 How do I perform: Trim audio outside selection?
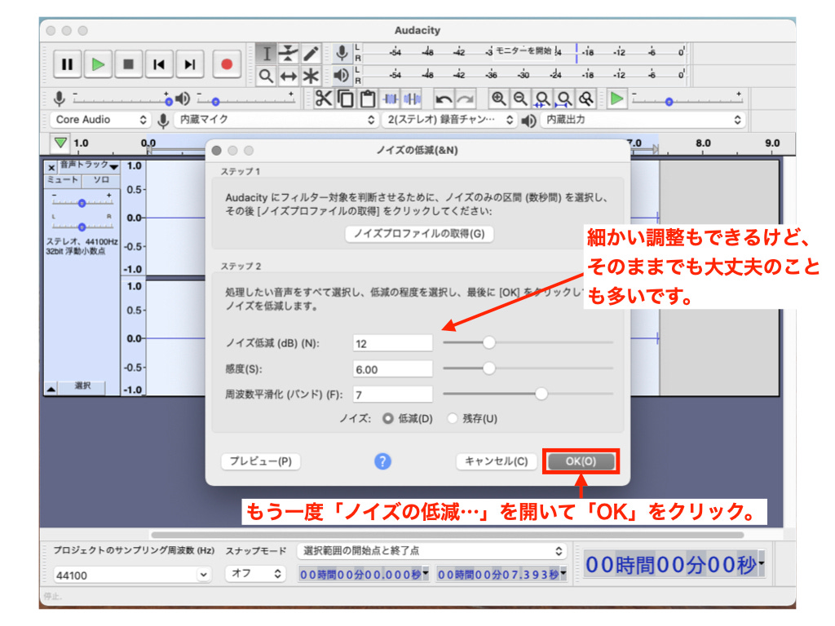(x=391, y=99)
